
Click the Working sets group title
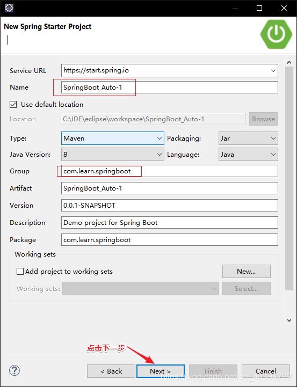pyautogui.click(x=35, y=254)
